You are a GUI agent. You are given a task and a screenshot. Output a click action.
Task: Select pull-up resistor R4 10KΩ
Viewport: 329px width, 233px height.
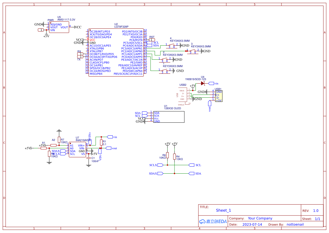click(x=175, y=156)
